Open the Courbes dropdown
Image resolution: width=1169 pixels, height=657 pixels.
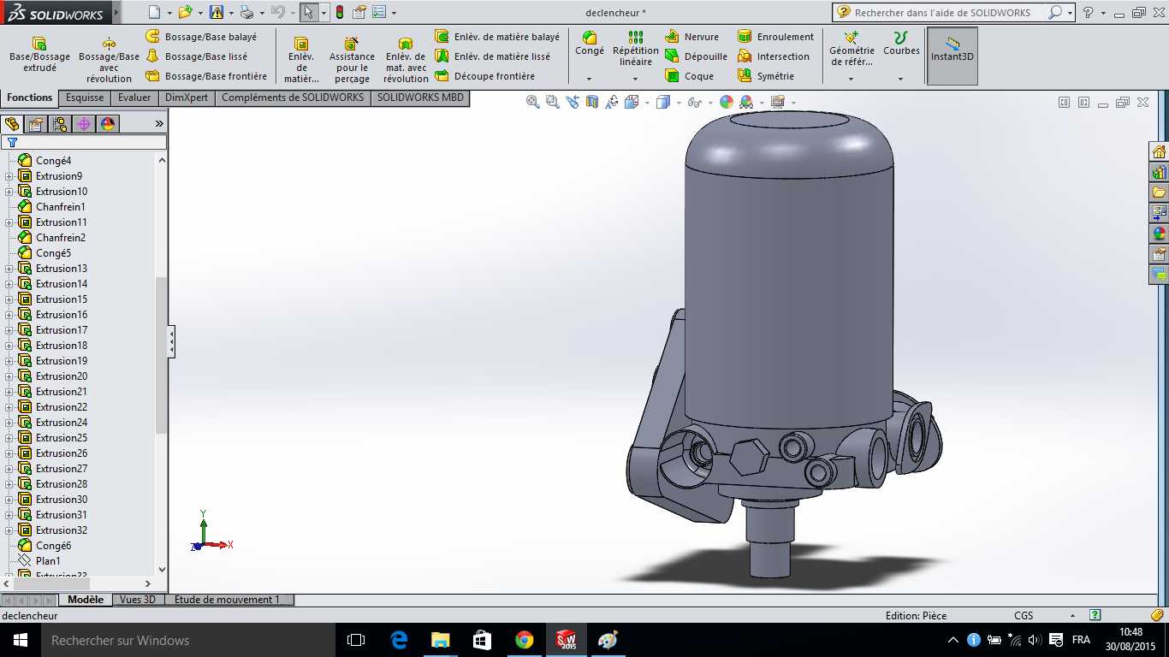[x=901, y=79]
